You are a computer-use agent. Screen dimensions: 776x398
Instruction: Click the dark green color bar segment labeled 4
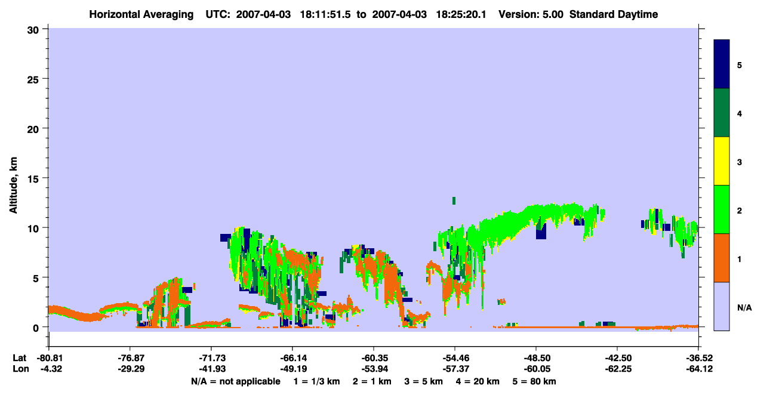pyautogui.click(x=722, y=113)
